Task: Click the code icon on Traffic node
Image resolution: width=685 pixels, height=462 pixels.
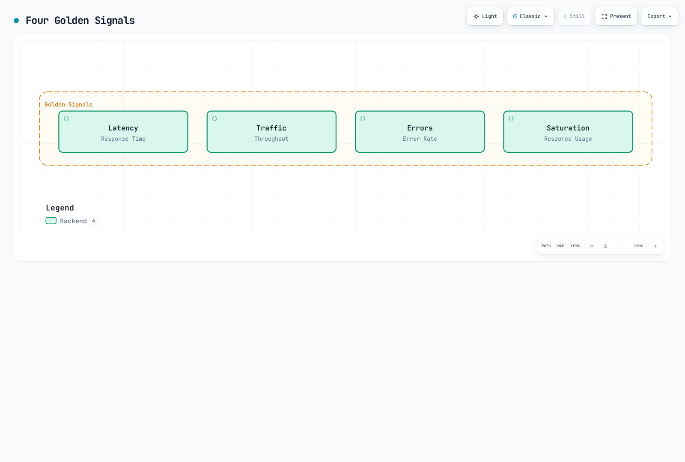Action: [x=214, y=118]
